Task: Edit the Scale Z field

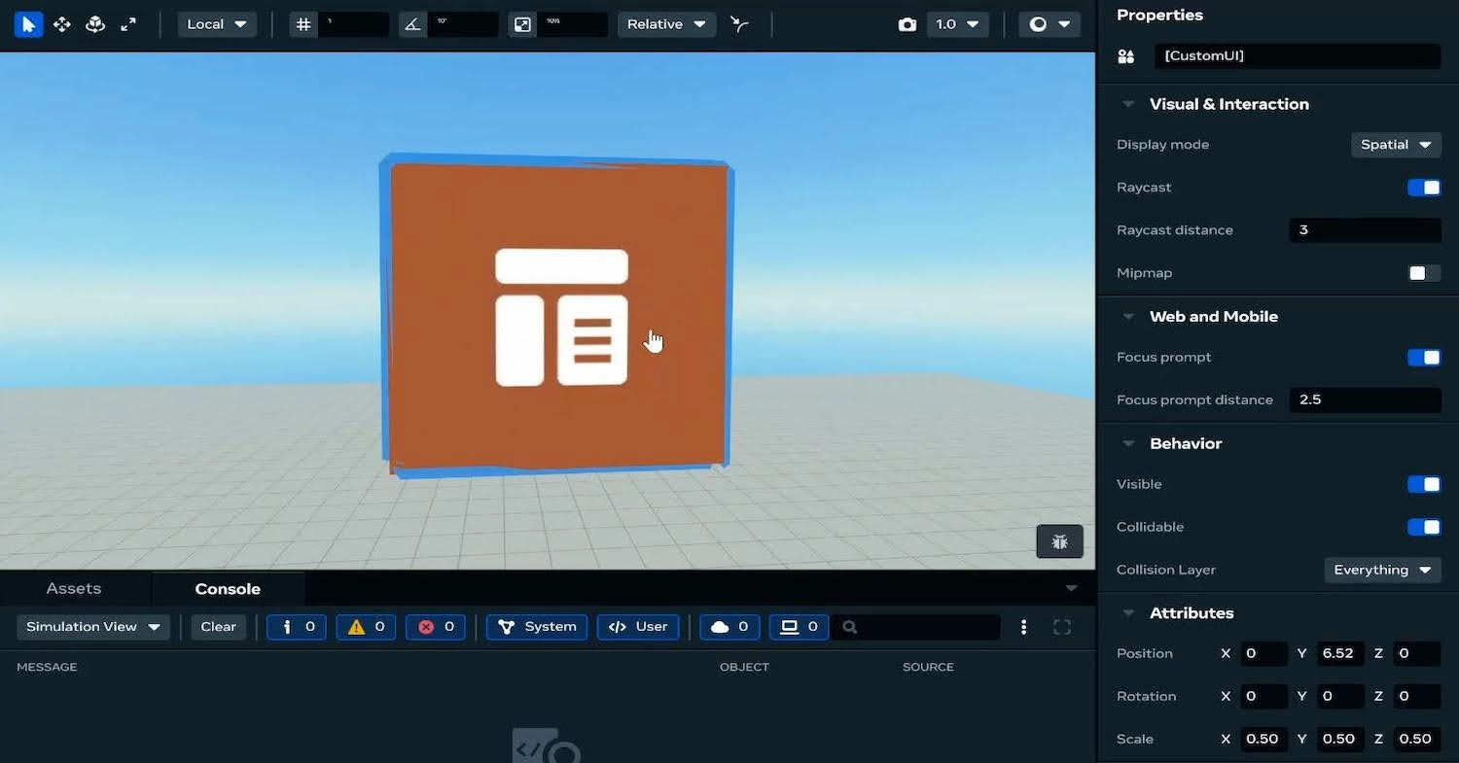Action: coord(1416,739)
